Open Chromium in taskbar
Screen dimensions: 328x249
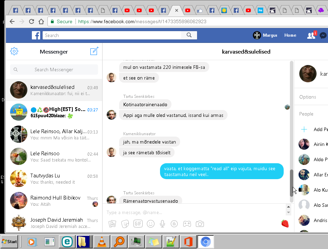coord(205,242)
